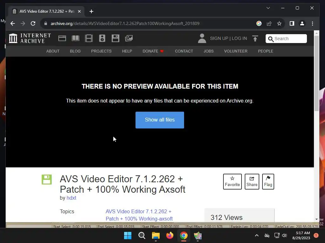Open the PEOPLE menu item
The width and height of the screenshot is (325, 243).
[x=266, y=51]
